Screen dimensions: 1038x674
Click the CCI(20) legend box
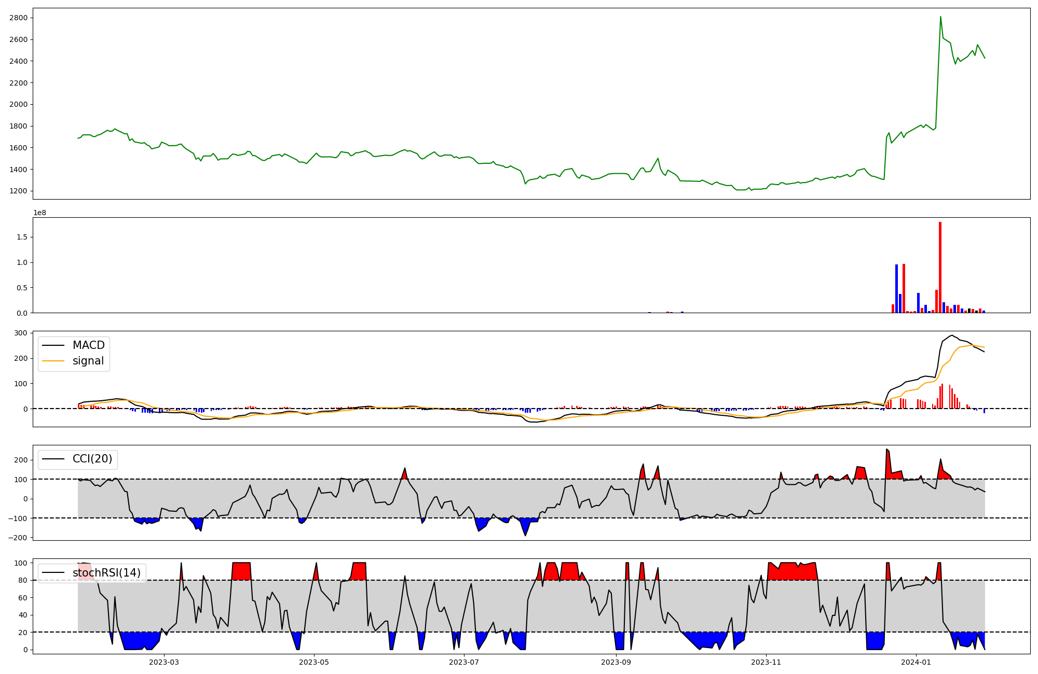(x=78, y=459)
